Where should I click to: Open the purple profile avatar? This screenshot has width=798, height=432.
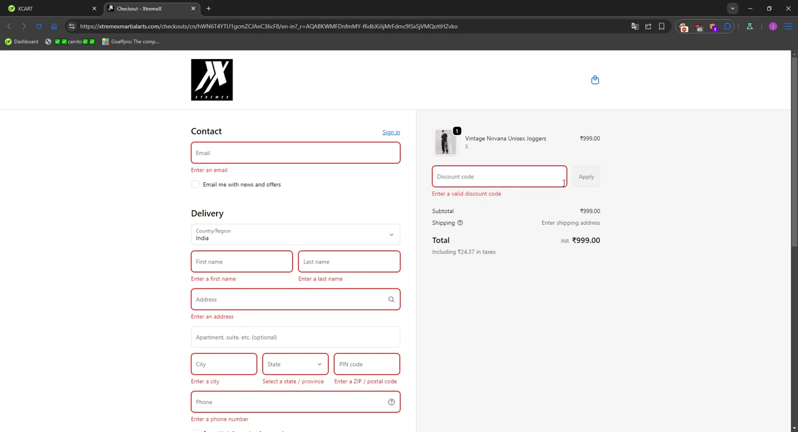[x=773, y=26]
